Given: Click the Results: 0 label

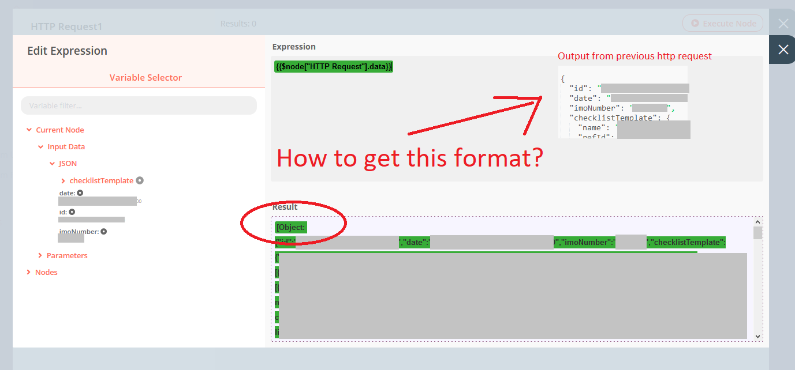Looking at the screenshot, I should click(238, 24).
